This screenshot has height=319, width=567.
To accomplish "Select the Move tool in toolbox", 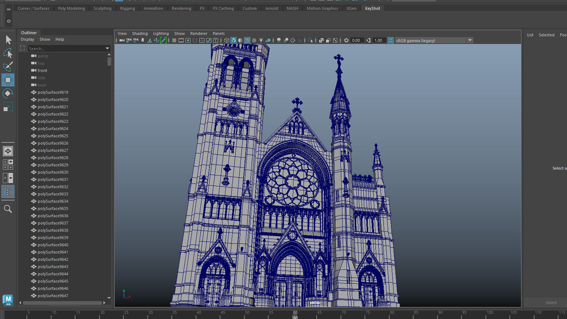I will pos(8,80).
